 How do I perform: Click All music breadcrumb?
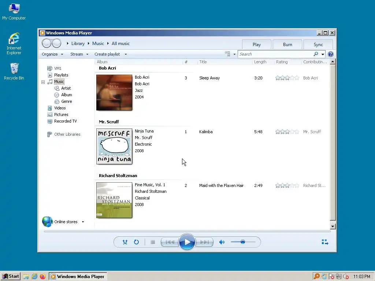pos(120,44)
